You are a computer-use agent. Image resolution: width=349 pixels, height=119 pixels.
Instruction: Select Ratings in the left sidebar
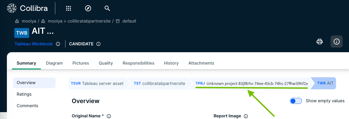[x=24, y=94]
